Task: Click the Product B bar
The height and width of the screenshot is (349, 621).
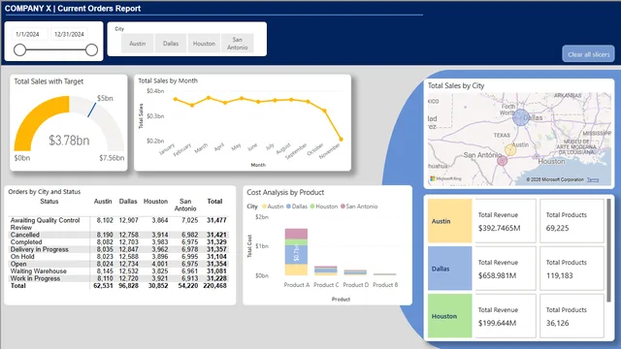Action: pyautogui.click(x=384, y=274)
